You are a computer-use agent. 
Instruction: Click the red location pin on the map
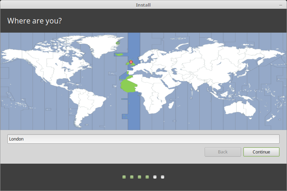(131, 62)
